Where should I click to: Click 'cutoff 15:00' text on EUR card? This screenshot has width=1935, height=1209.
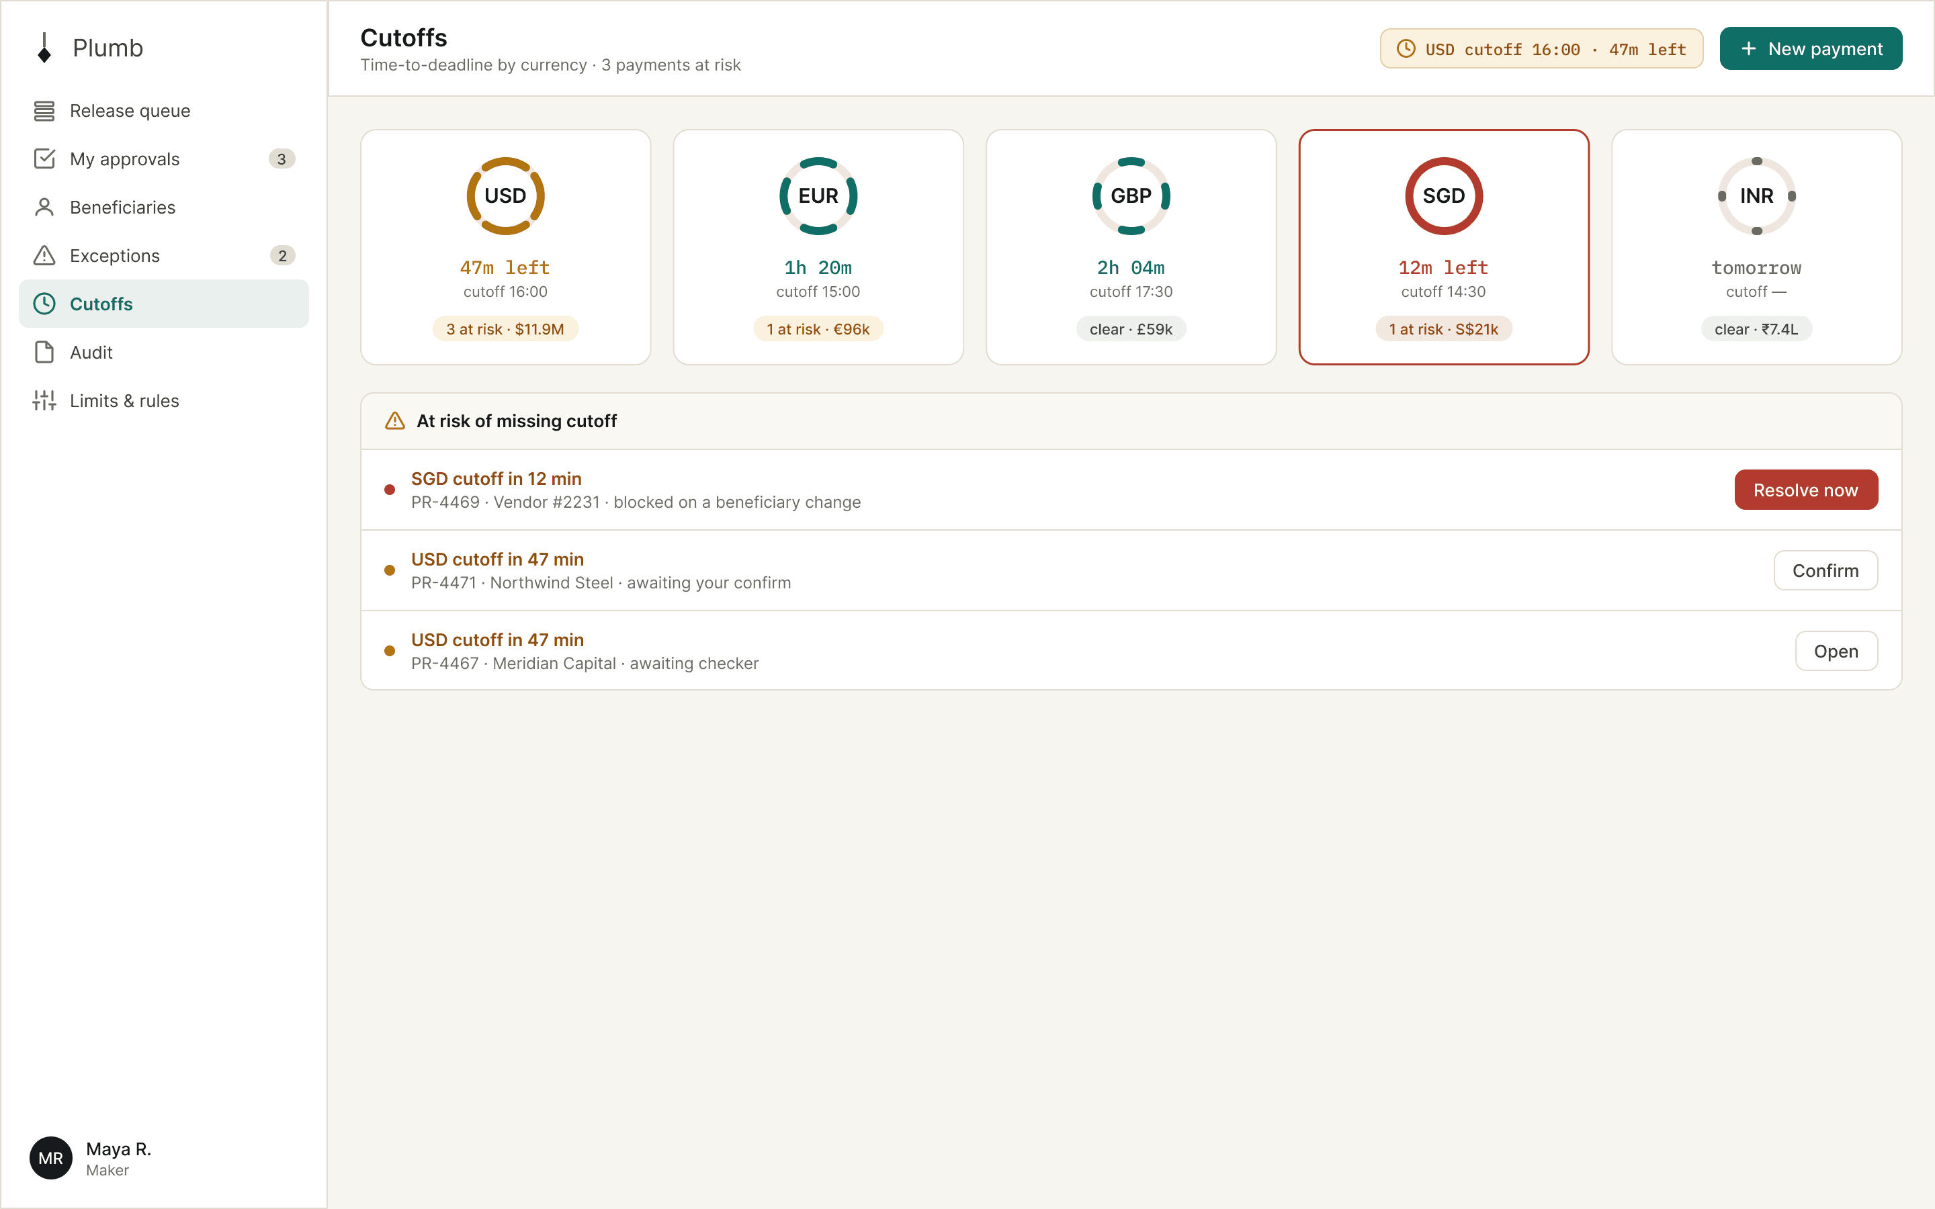pyautogui.click(x=819, y=292)
